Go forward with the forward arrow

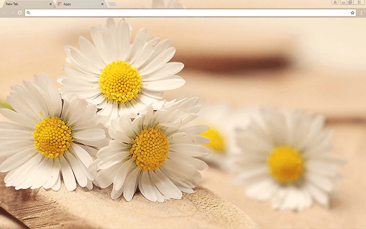pyautogui.click(x=12, y=13)
